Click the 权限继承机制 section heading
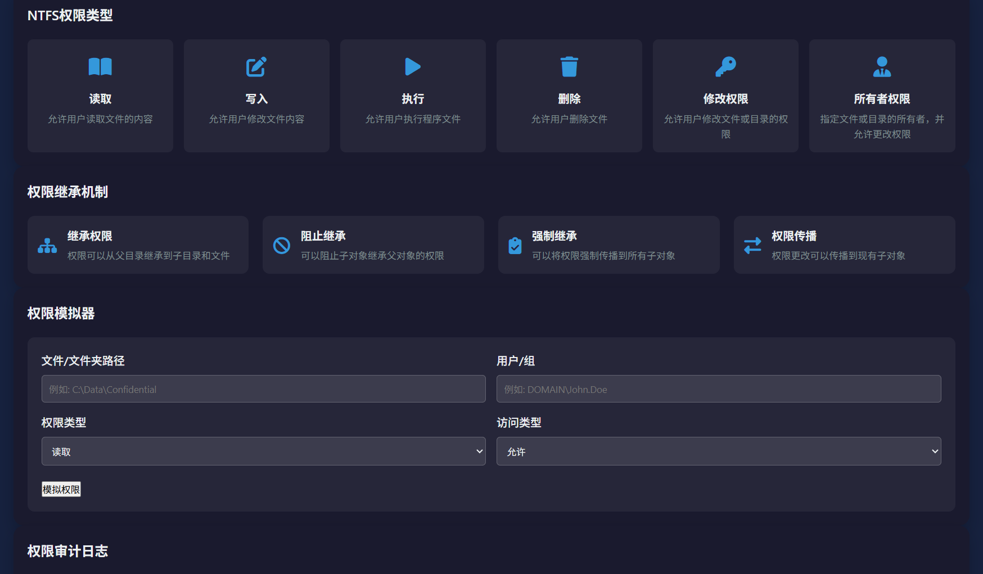Screen dimensions: 983x574 (x=67, y=192)
